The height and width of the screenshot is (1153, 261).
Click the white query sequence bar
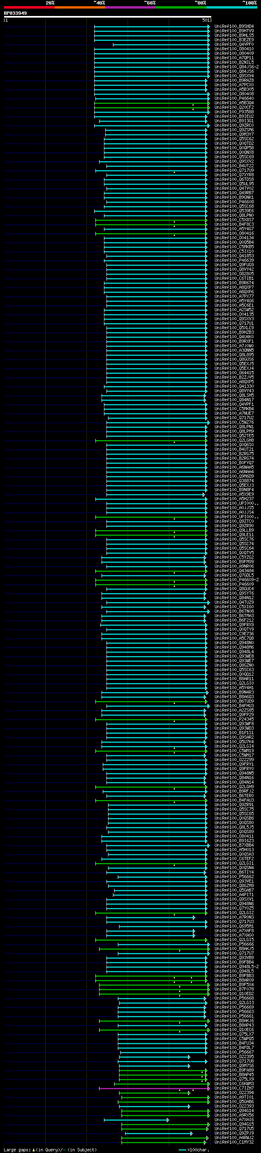click(x=107, y=17)
